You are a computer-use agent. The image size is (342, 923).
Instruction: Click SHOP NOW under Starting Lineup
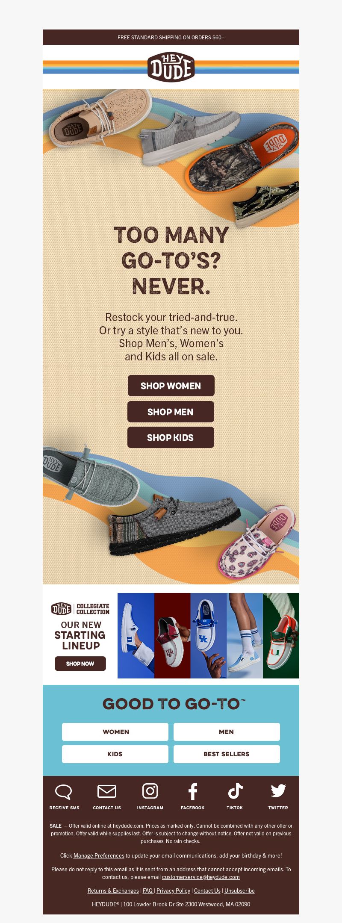80,663
